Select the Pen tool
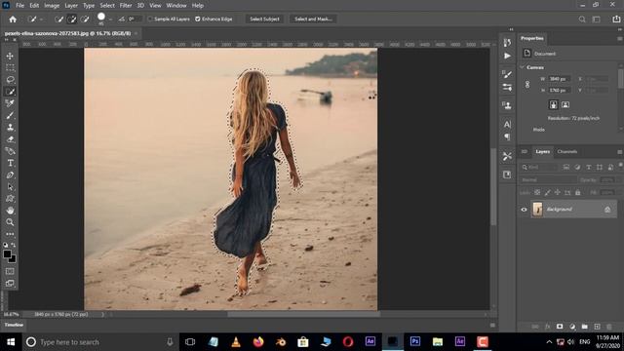Image resolution: width=624 pixels, height=351 pixels. pos(10,175)
